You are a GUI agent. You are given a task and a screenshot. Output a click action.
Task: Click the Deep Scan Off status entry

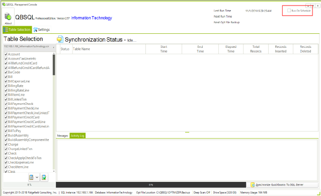(202, 192)
